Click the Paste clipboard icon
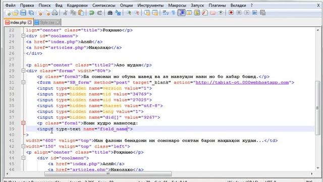 81,13
